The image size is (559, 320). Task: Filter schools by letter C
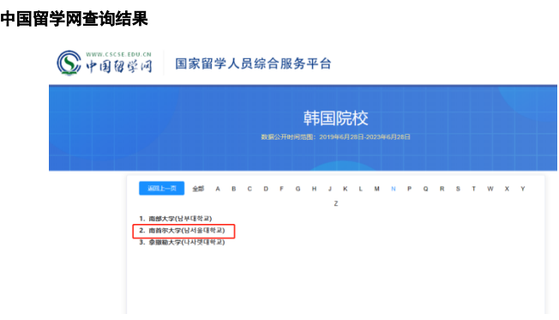[x=249, y=189]
